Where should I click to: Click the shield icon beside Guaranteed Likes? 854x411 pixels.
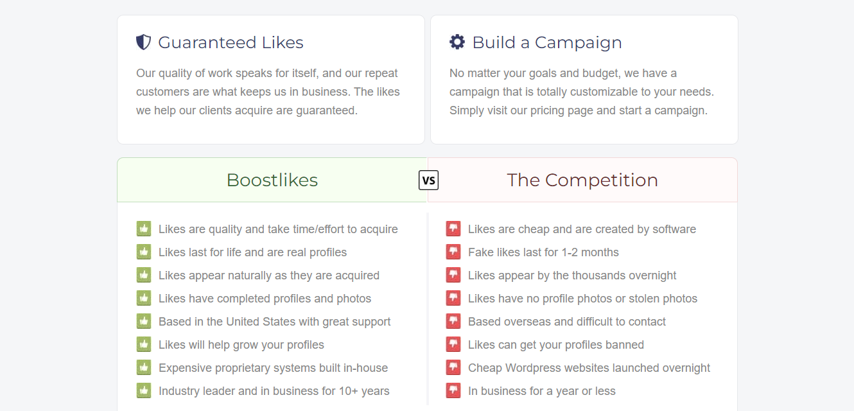point(143,42)
